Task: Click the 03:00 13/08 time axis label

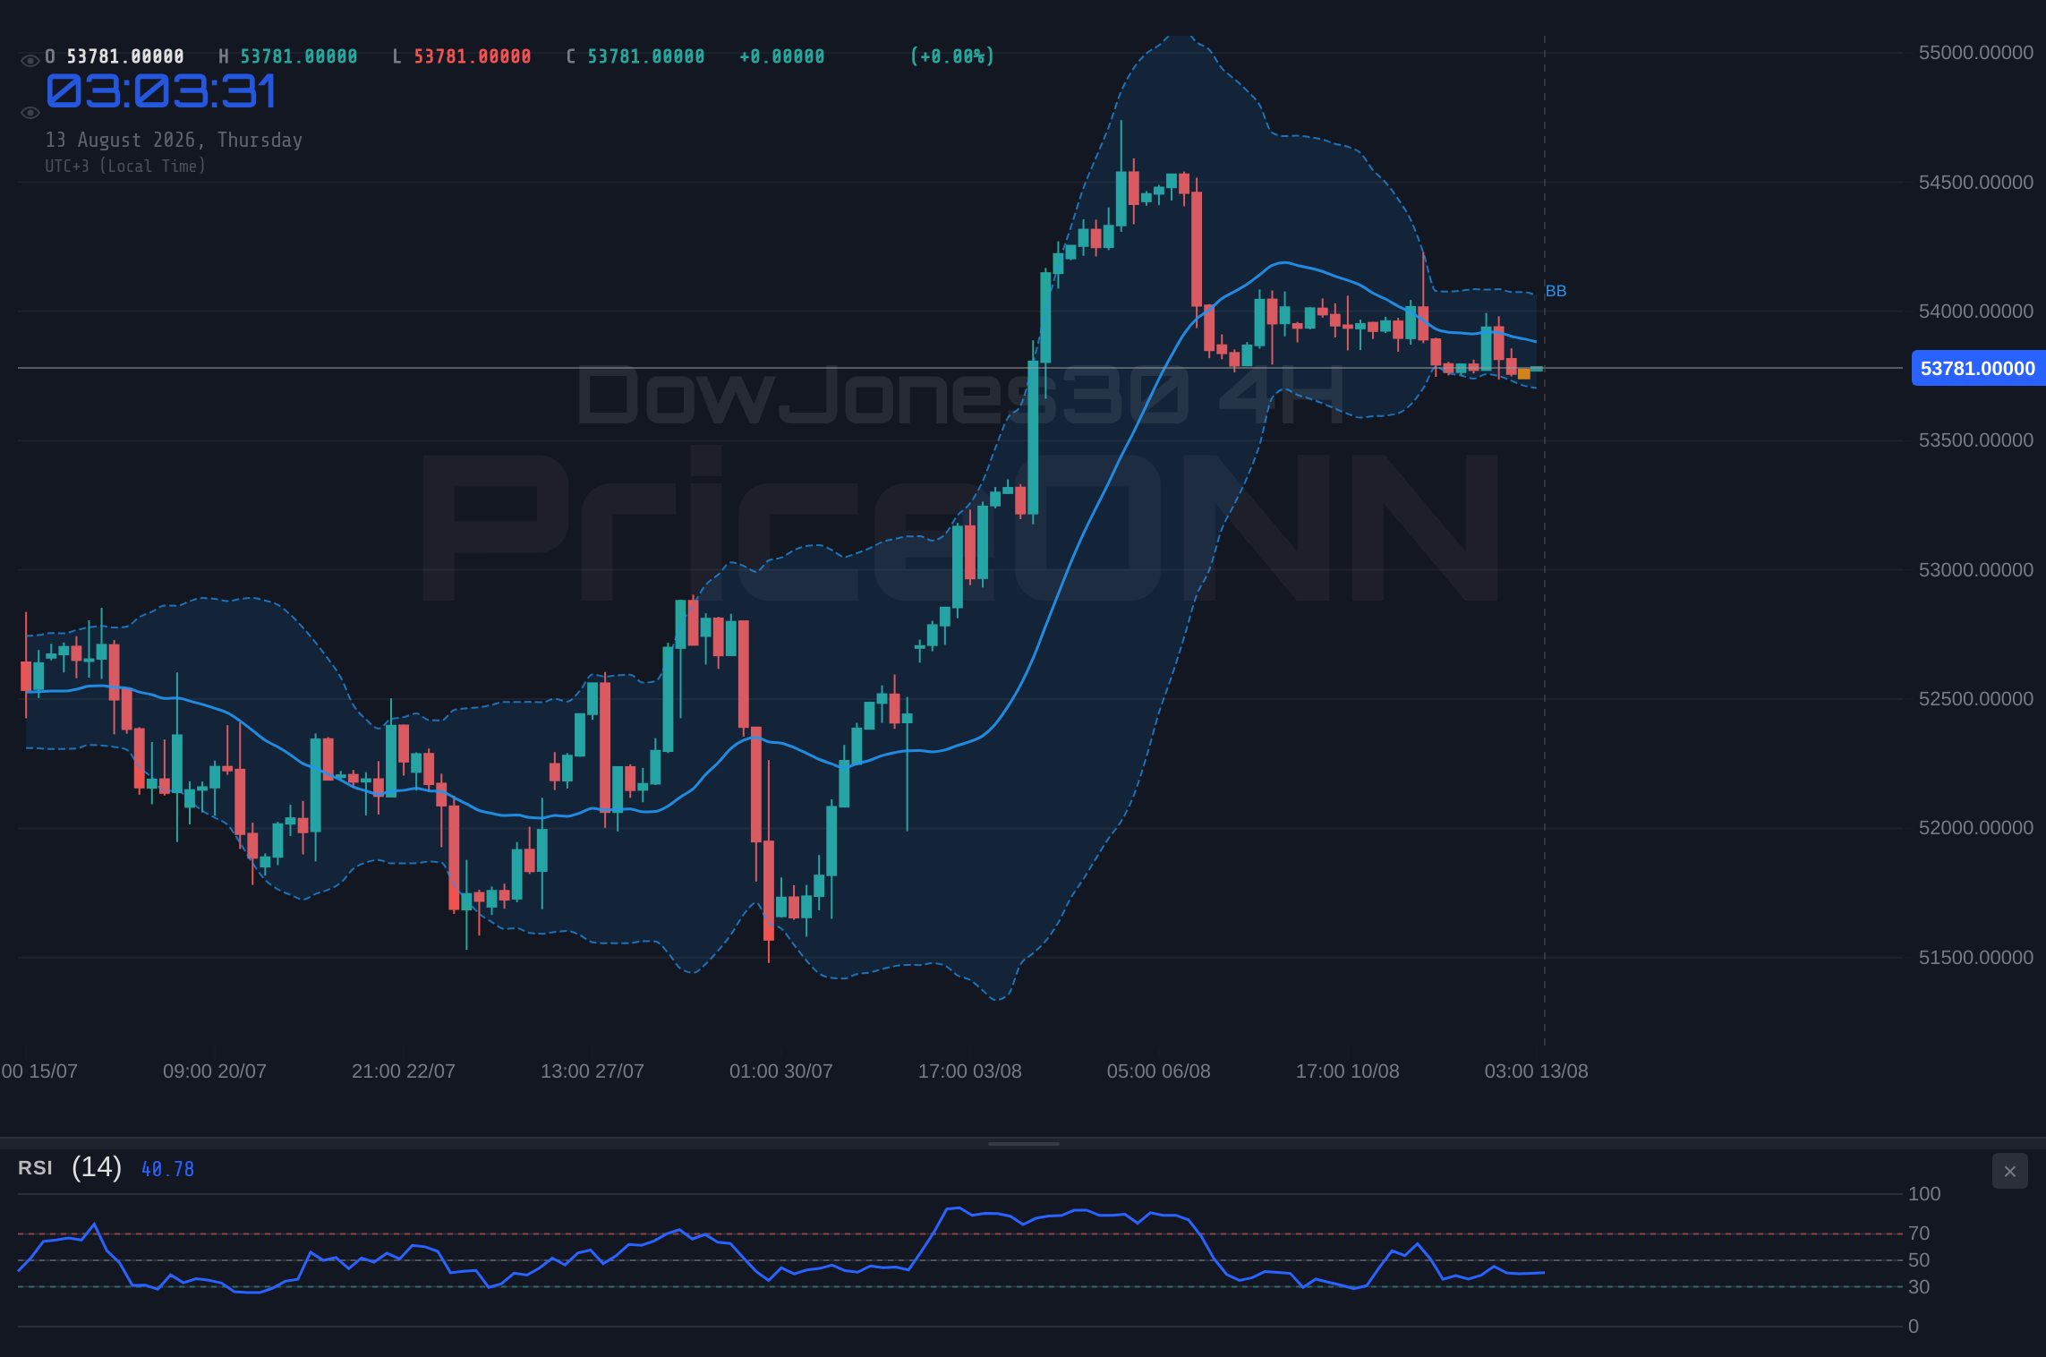Action: pyautogui.click(x=1537, y=1071)
